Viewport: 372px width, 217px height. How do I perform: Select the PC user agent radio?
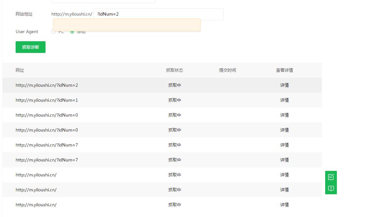click(54, 32)
